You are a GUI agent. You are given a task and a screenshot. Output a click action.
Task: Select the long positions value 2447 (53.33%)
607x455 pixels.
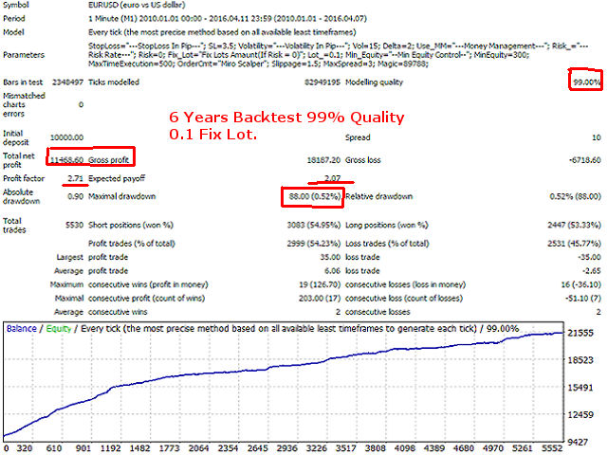(574, 226)
